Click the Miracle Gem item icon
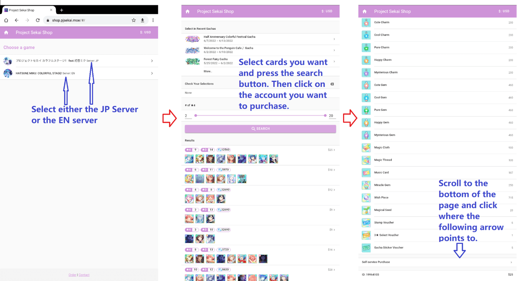The width and height of the screenshot is (517, 281). pos(366,185)
